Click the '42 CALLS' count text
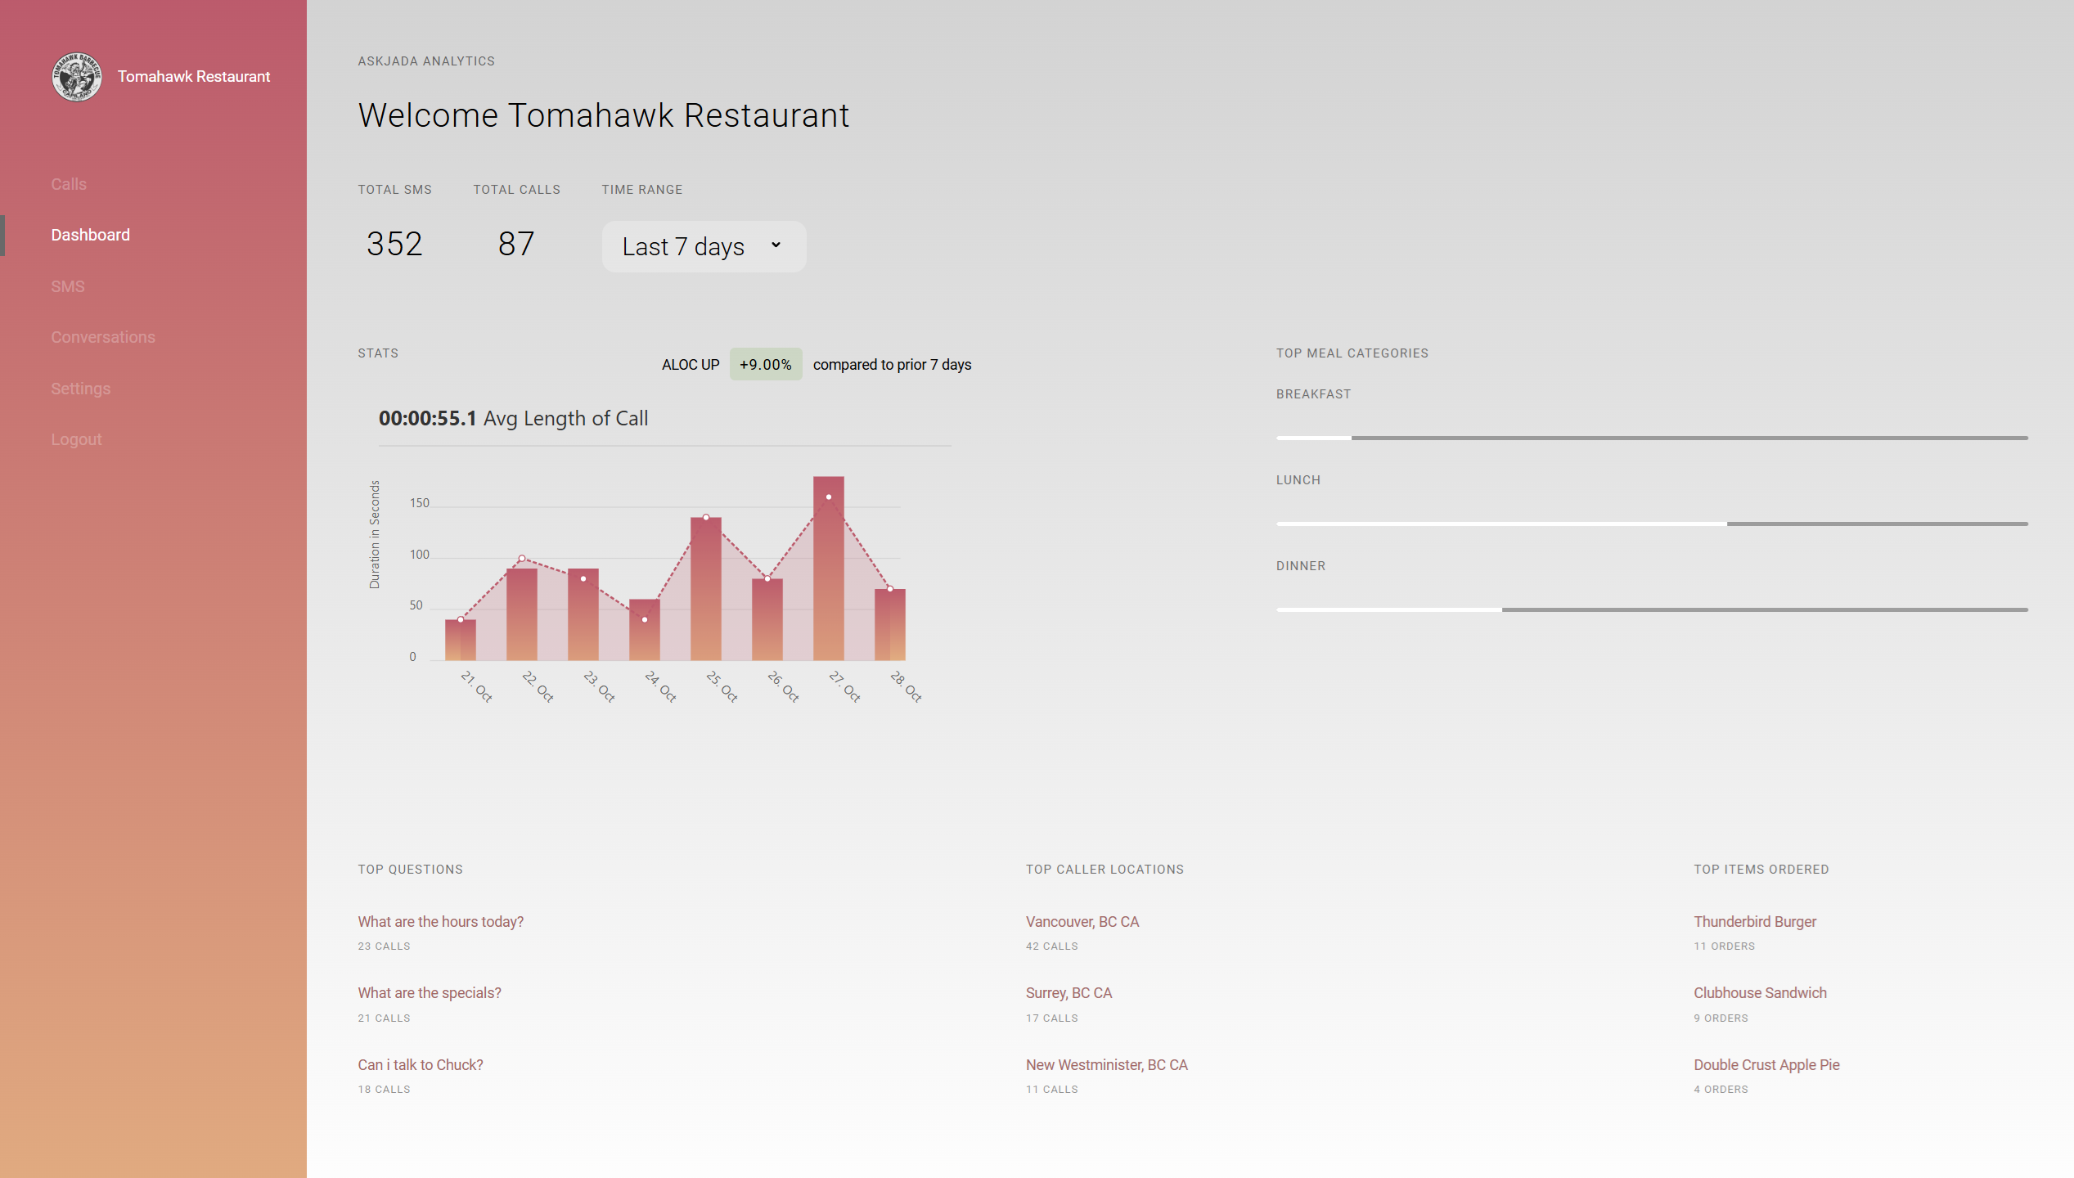This screenshot has height=1178, width=2074. [x=1052, y=946]
